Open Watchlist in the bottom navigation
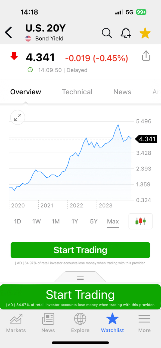 (x=112, y=323)
